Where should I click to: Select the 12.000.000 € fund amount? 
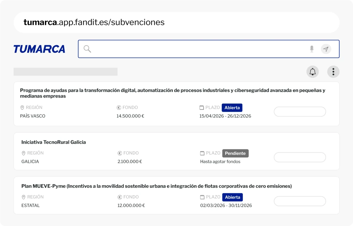tap(131, 205)
